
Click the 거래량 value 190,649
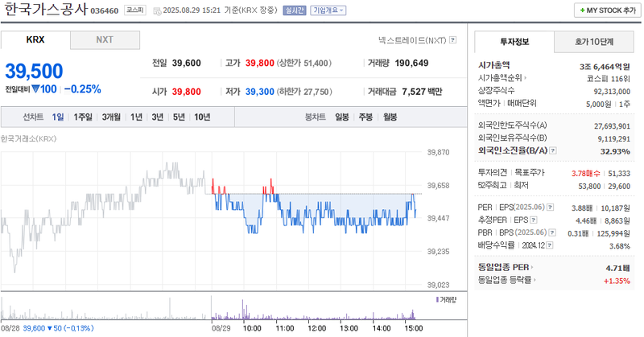point(411,63)
